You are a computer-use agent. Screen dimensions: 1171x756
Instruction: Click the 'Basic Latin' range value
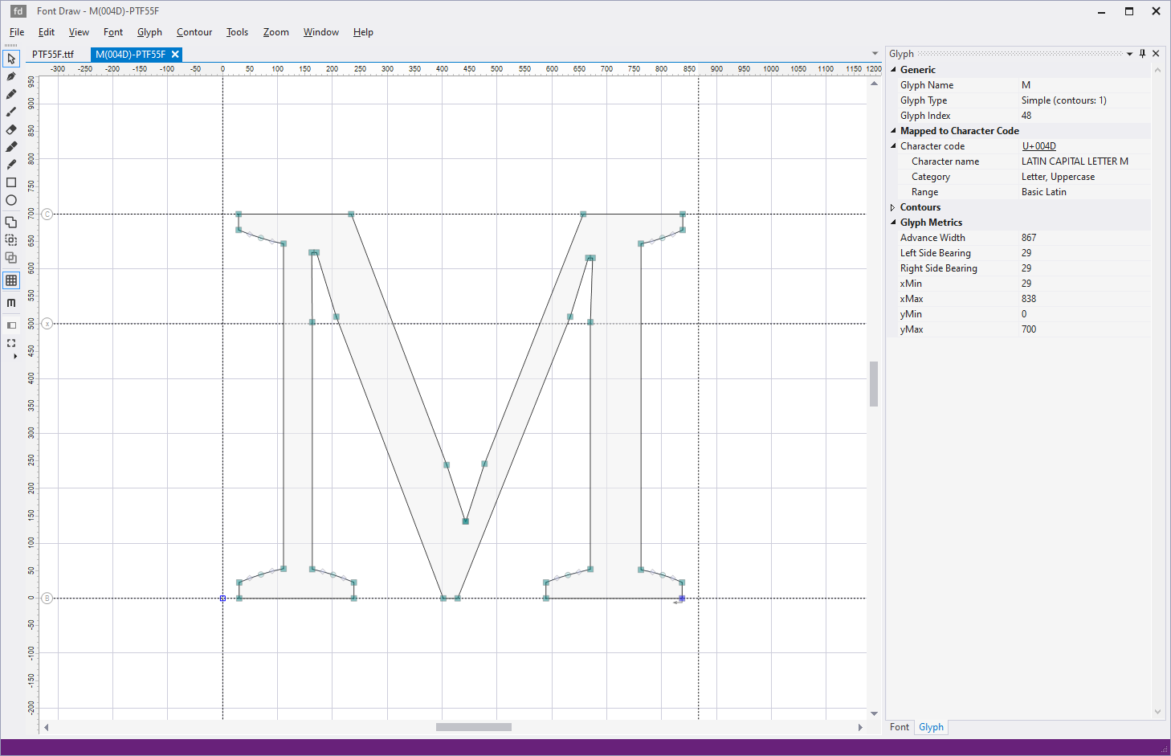click(1044, 192)
